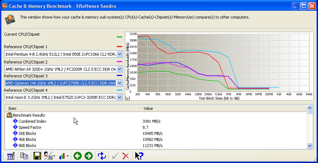Select the AMD Athlon 64 3200+ combo box
The width and height of the screenshot is (318, 163).
pos(63,69)
